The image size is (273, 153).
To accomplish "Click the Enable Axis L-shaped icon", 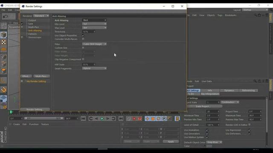I will coord(3,81).
